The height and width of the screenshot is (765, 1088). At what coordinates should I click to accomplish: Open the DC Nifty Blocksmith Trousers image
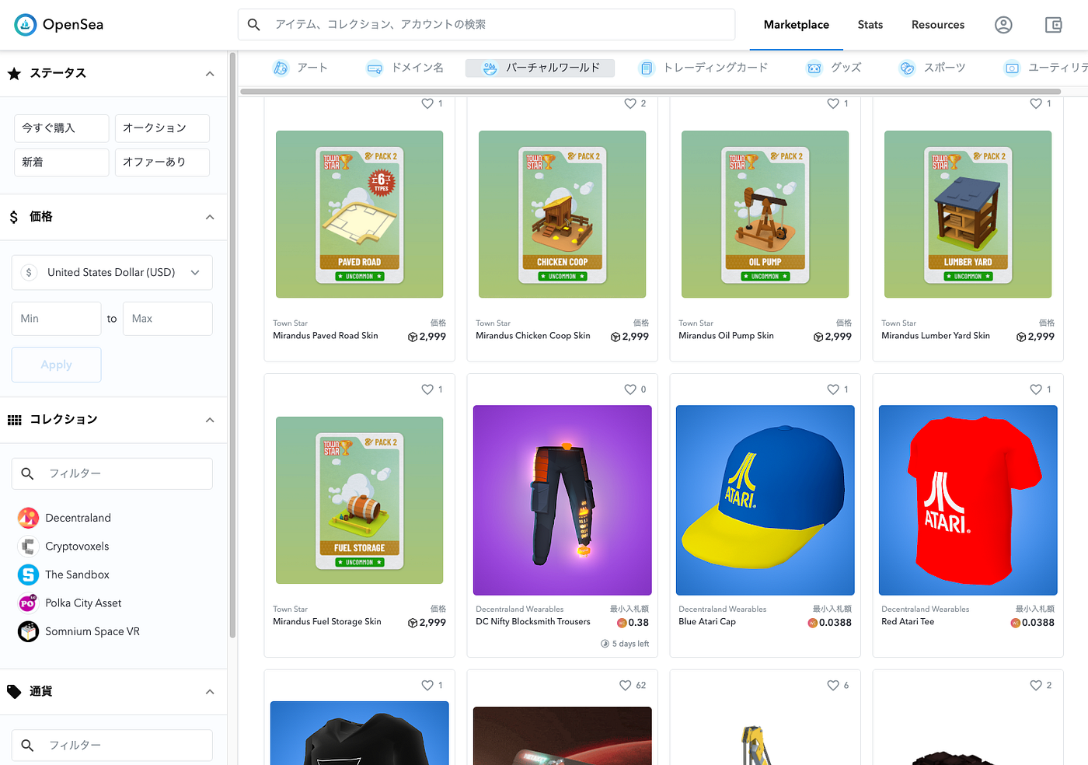[x=562, y=501]
